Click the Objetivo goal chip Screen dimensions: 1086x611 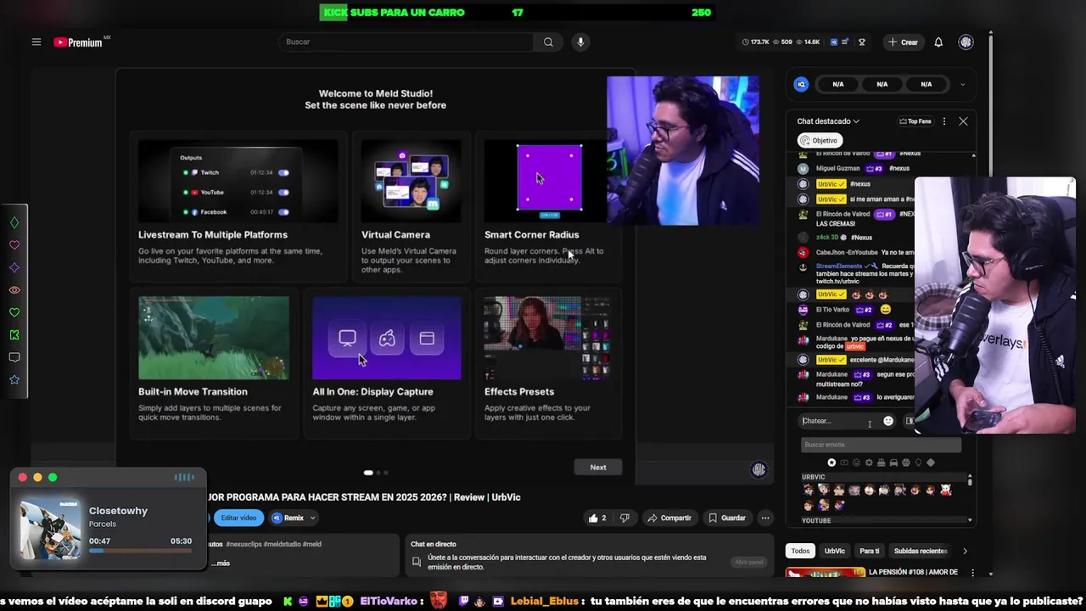pyautogui.click(x=819, y=140)
